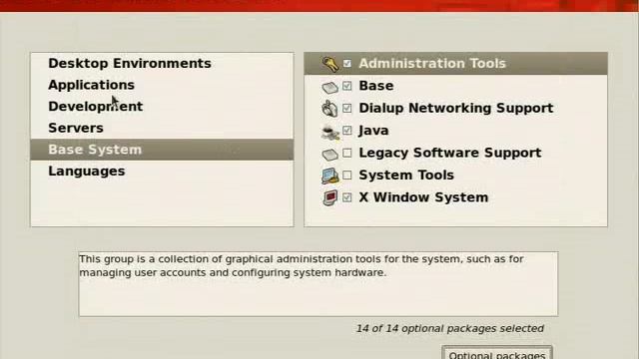Uncheck the X Window System checkbox
This screenshot has height=359, width=639.
pos(346,197)
